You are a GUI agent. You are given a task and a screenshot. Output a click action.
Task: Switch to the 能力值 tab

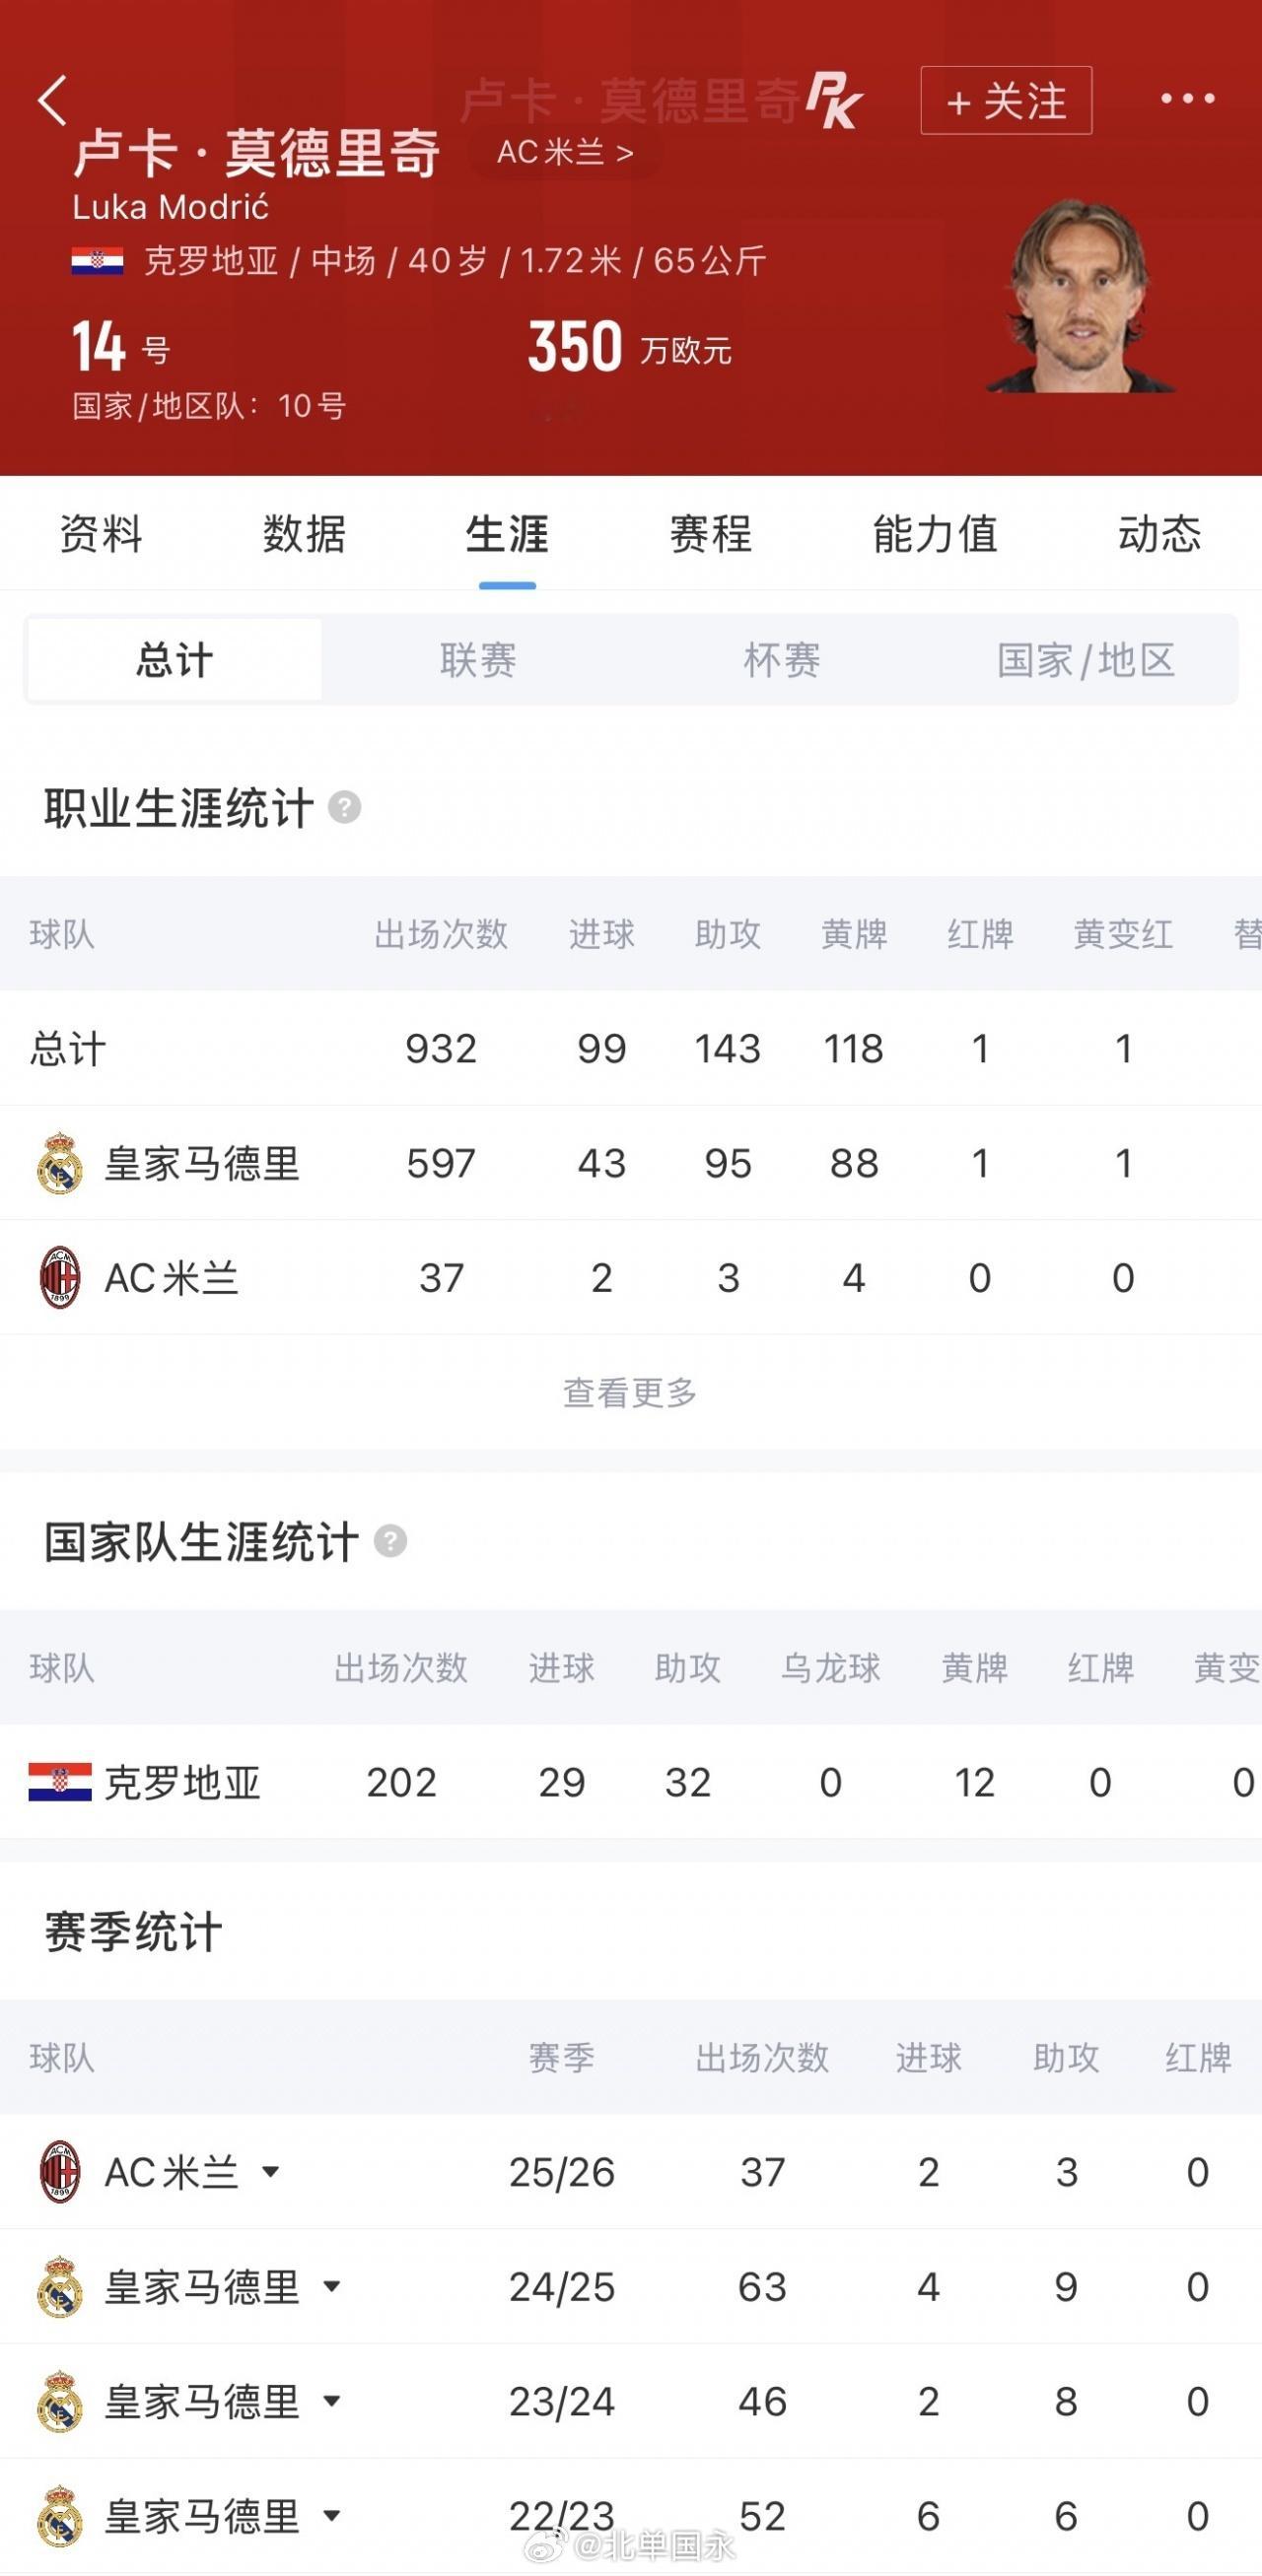(935, 534)
